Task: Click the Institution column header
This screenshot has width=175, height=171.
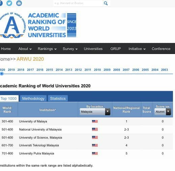Action: [48, 110]
